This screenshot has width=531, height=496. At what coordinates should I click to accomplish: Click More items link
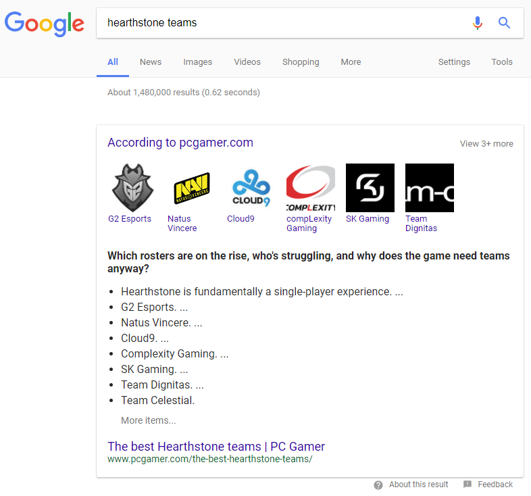click(x=148, y=420)
